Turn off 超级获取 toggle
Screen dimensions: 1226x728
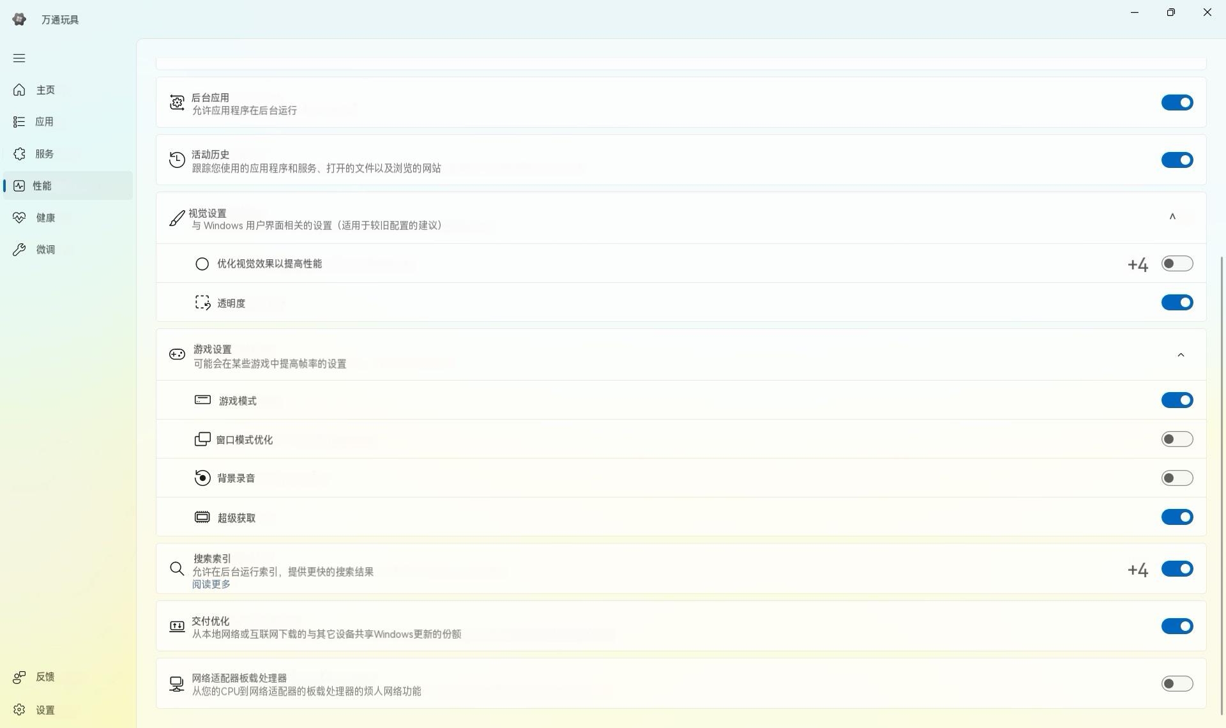1177,517
